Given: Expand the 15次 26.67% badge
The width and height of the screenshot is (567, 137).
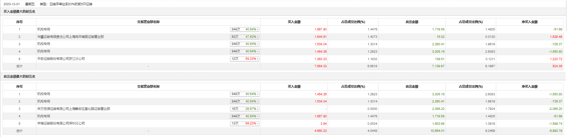Looking at the screenshot, I should 244,109.
